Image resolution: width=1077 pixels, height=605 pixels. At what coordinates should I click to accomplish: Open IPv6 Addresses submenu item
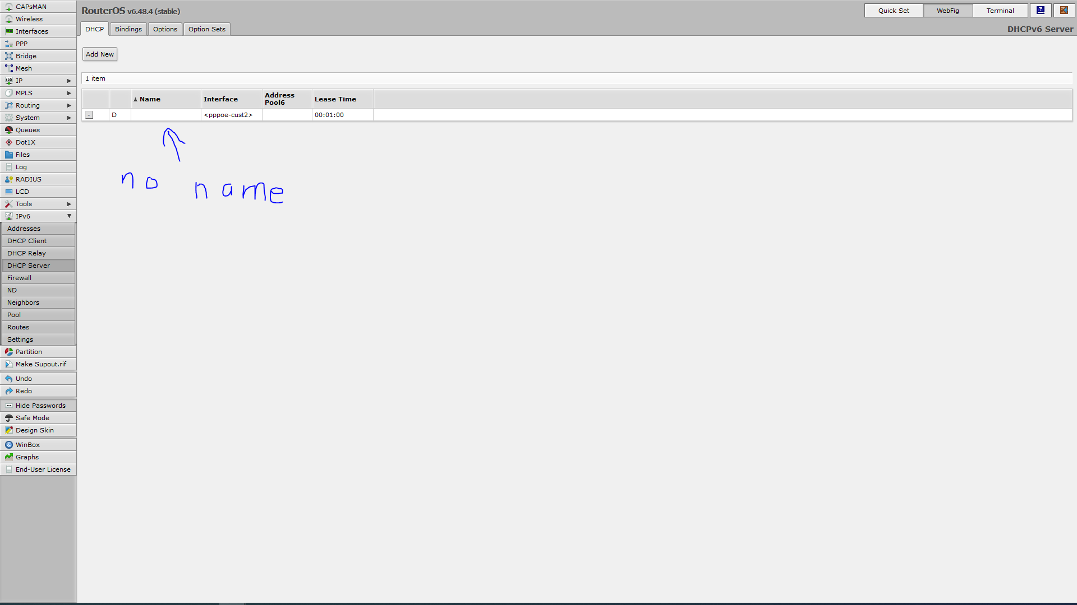coord(38,229)
